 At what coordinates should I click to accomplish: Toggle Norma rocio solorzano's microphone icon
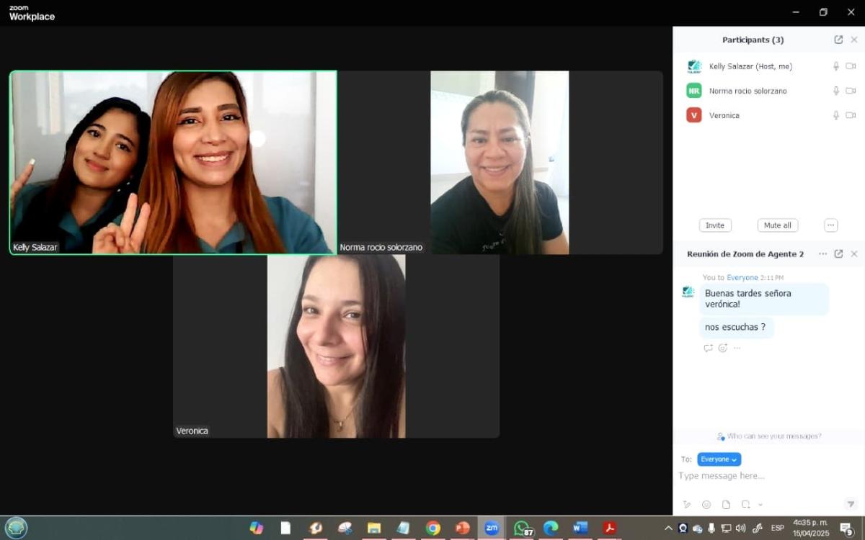(x=836, y=91)
